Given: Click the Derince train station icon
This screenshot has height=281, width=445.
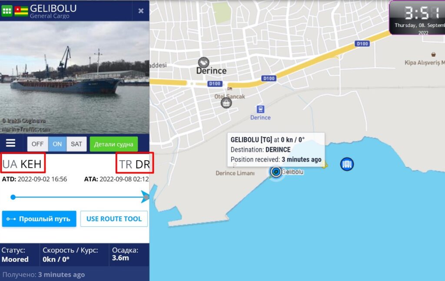Looking at the screenshot, I should [261, 109].
